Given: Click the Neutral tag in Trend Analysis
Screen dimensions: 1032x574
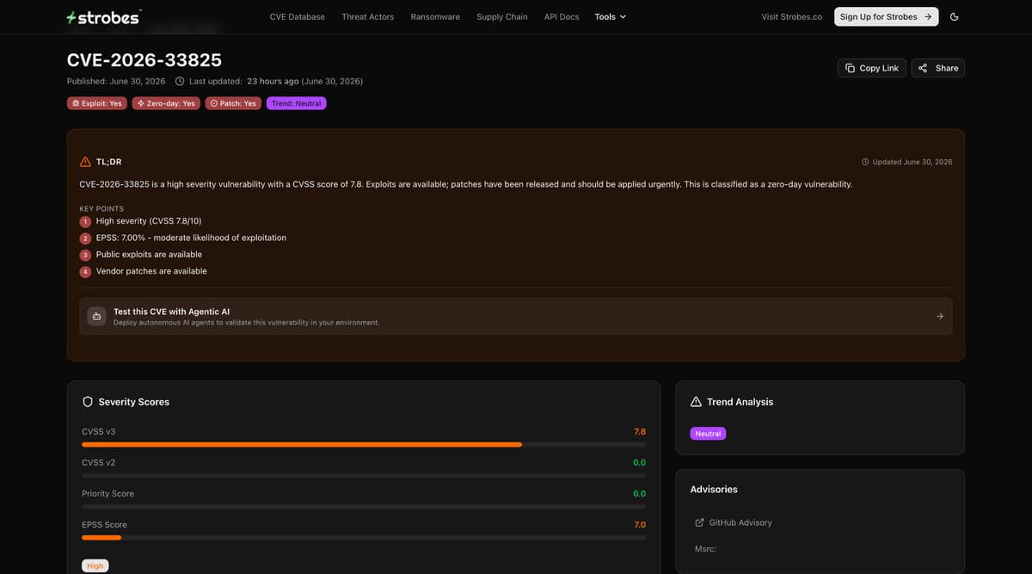Looking at the screenshot, I should tap(708, 434).
